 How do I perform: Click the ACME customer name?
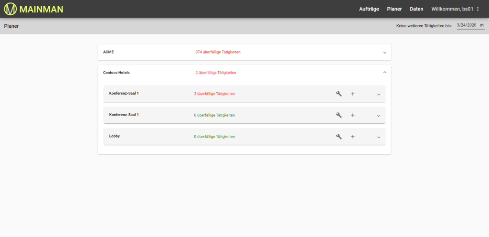[108, 52]
